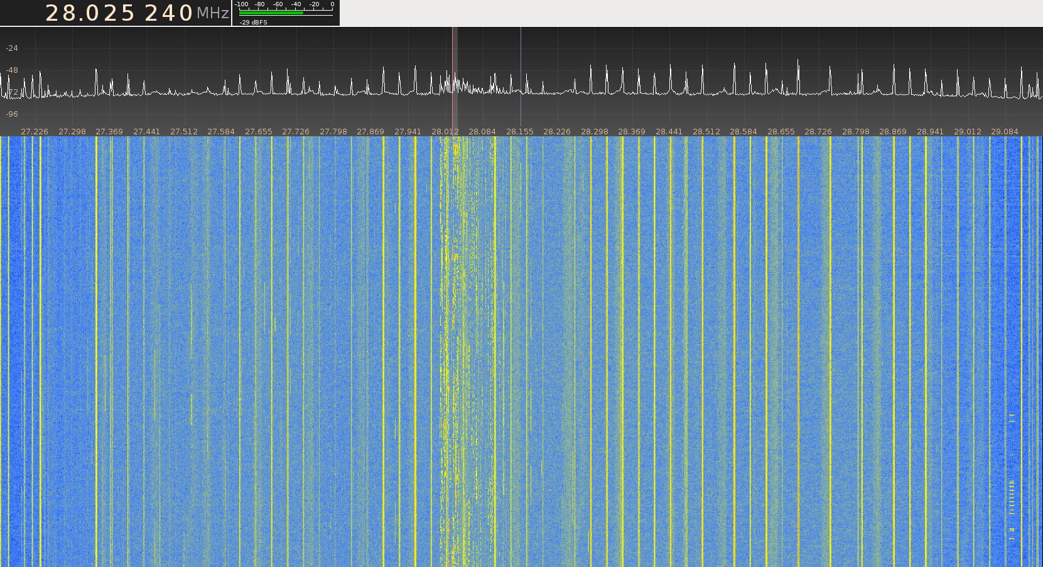Click the 29.084 frequency axis label

pyautogui.click(x=1005, y=132)
